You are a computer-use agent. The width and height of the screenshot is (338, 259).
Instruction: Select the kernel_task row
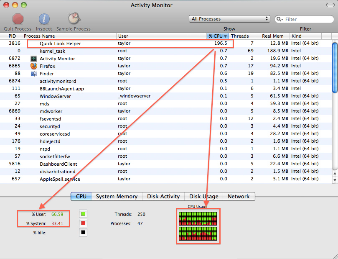[165, 51]
